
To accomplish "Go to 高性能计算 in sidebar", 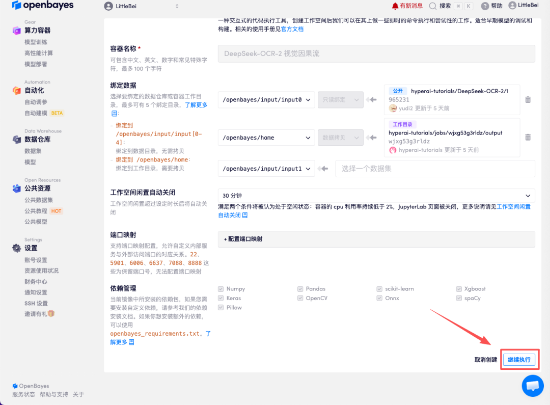I will 39,53.
